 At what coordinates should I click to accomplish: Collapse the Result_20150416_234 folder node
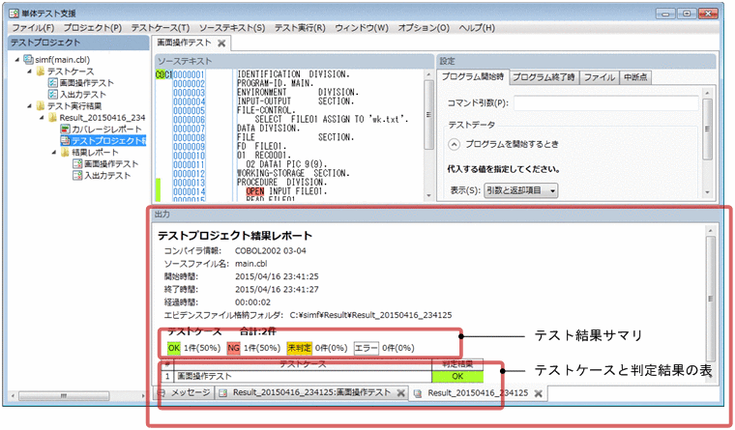[42, 118]
